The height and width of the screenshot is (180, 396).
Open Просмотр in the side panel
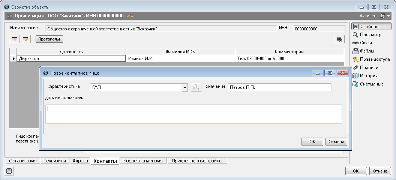(x=370, y=35)
